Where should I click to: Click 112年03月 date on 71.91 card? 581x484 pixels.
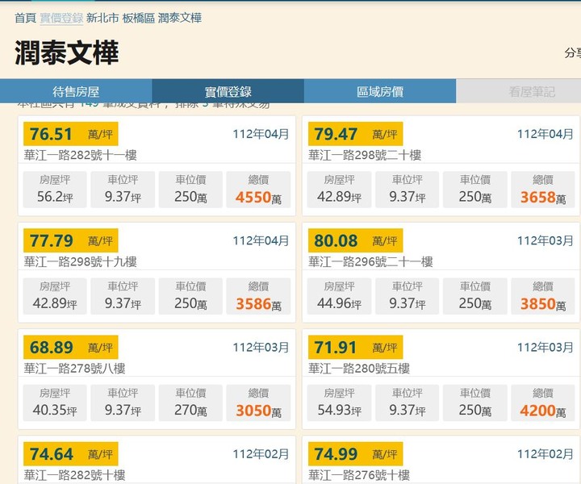click(x=545, y=348)
